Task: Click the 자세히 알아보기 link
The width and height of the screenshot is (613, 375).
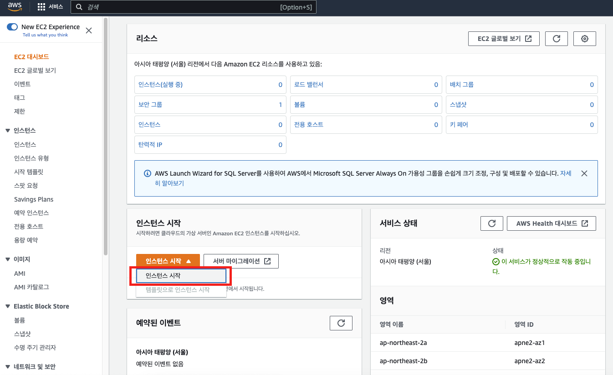Action: (169, 183)
